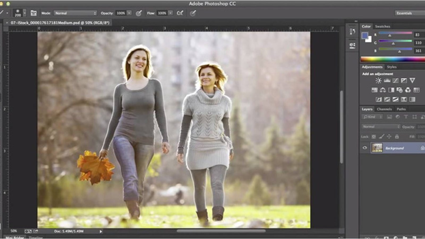Add a Channel Mixer adjustment layer
The width and height of the screenshot is (425, 239).
click(x=408, y=90)
